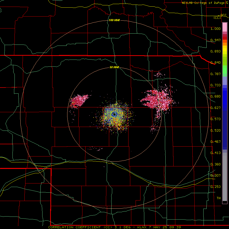Viewport: 229px width, 229px height.
Task: Select the 0.840 scale value
Action: (x=216, y=63)
